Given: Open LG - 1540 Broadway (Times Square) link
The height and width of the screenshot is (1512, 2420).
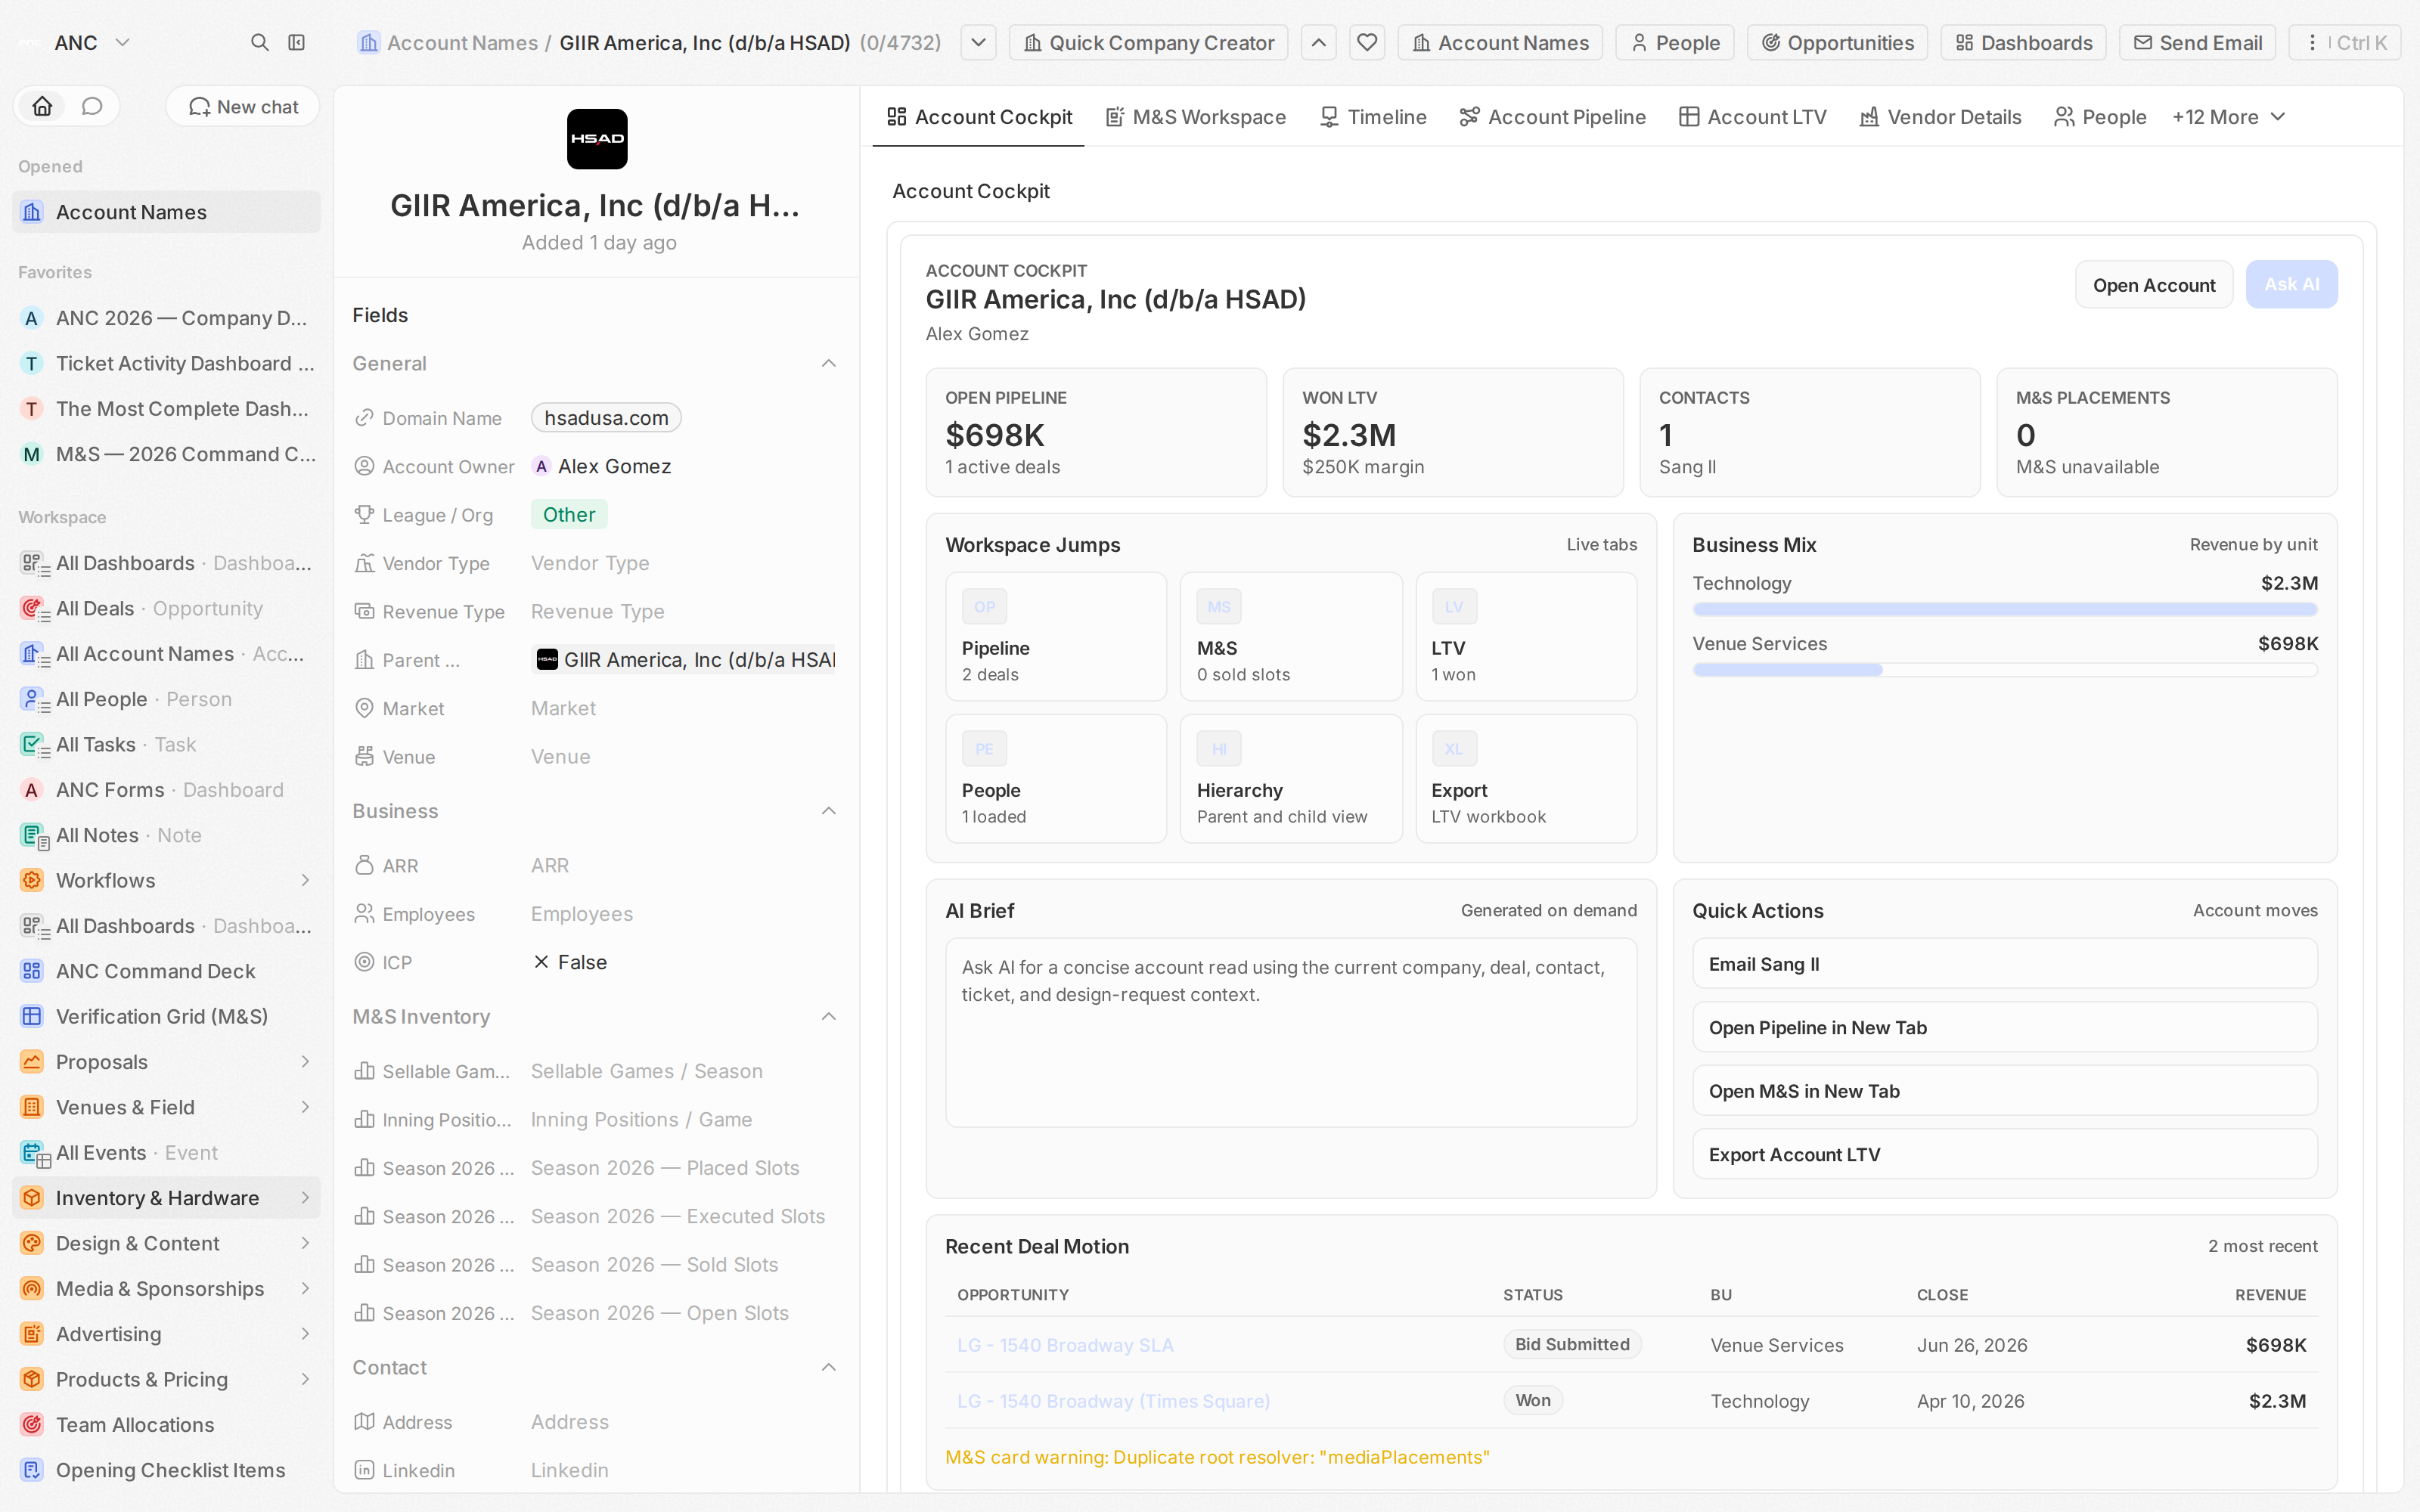Looking at the screenshot, I should [1113, 1401].
